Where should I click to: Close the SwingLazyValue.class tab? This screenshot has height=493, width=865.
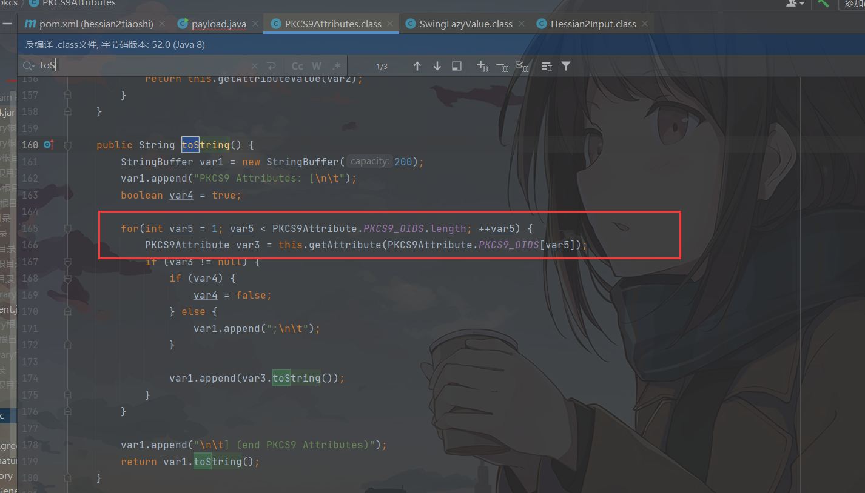click(522, 24)
